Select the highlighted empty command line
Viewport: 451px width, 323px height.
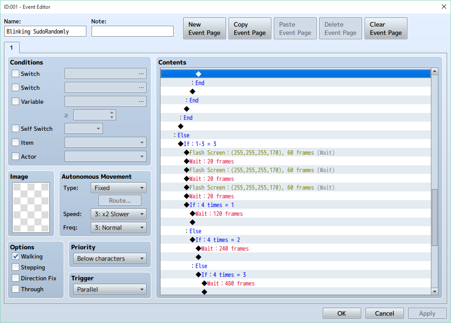pyautogui.click(x=295, y=74)
